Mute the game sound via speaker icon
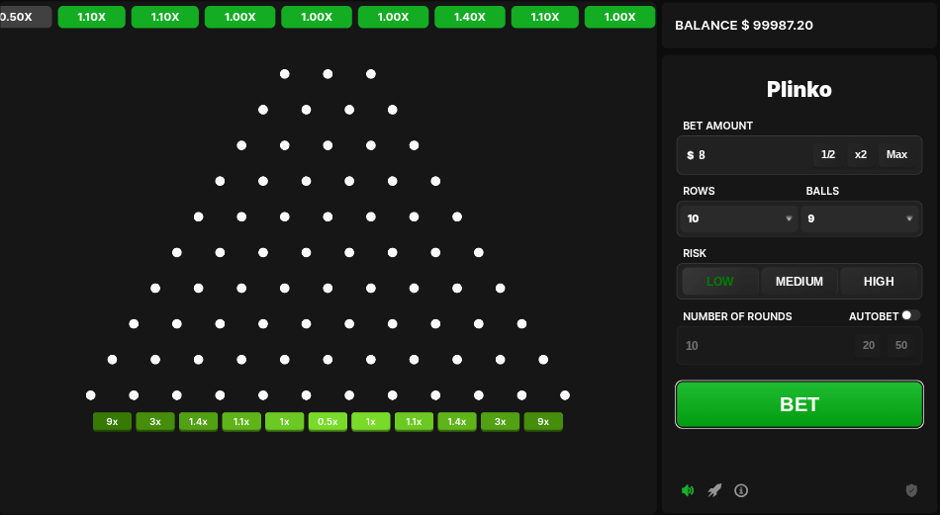 688,490
